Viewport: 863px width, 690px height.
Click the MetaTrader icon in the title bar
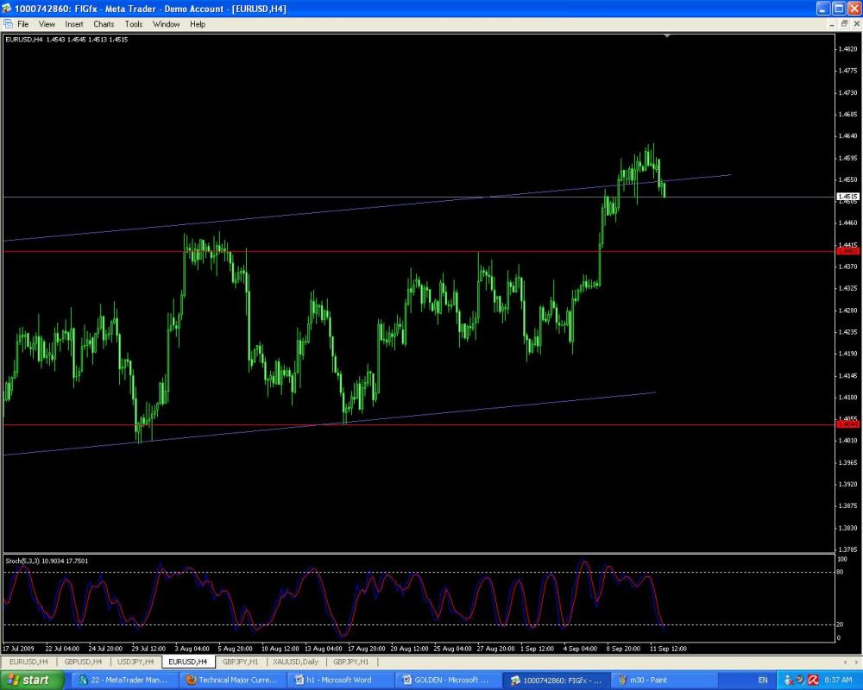click(8, 9)
